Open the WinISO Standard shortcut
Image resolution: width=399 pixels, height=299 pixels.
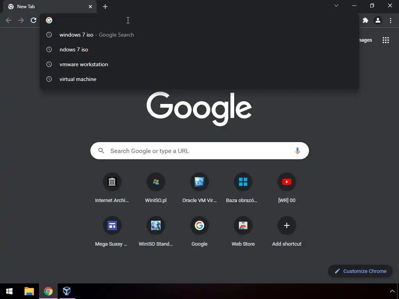tap(156, 232)
